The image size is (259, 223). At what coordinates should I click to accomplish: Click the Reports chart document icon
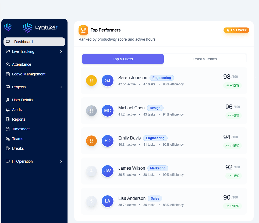(8, 119)
